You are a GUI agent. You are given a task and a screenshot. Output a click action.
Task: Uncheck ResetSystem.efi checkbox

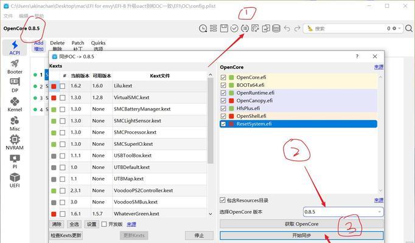pos(223,124)
